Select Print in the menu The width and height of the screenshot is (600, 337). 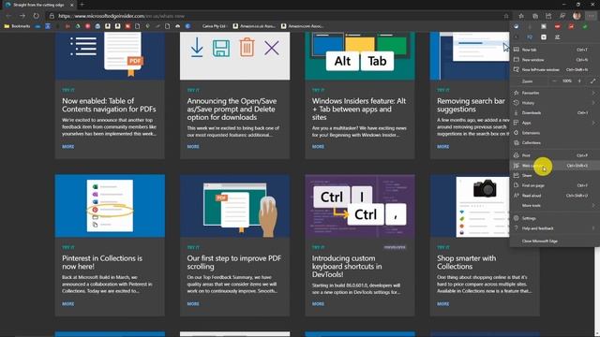[553, 155]
